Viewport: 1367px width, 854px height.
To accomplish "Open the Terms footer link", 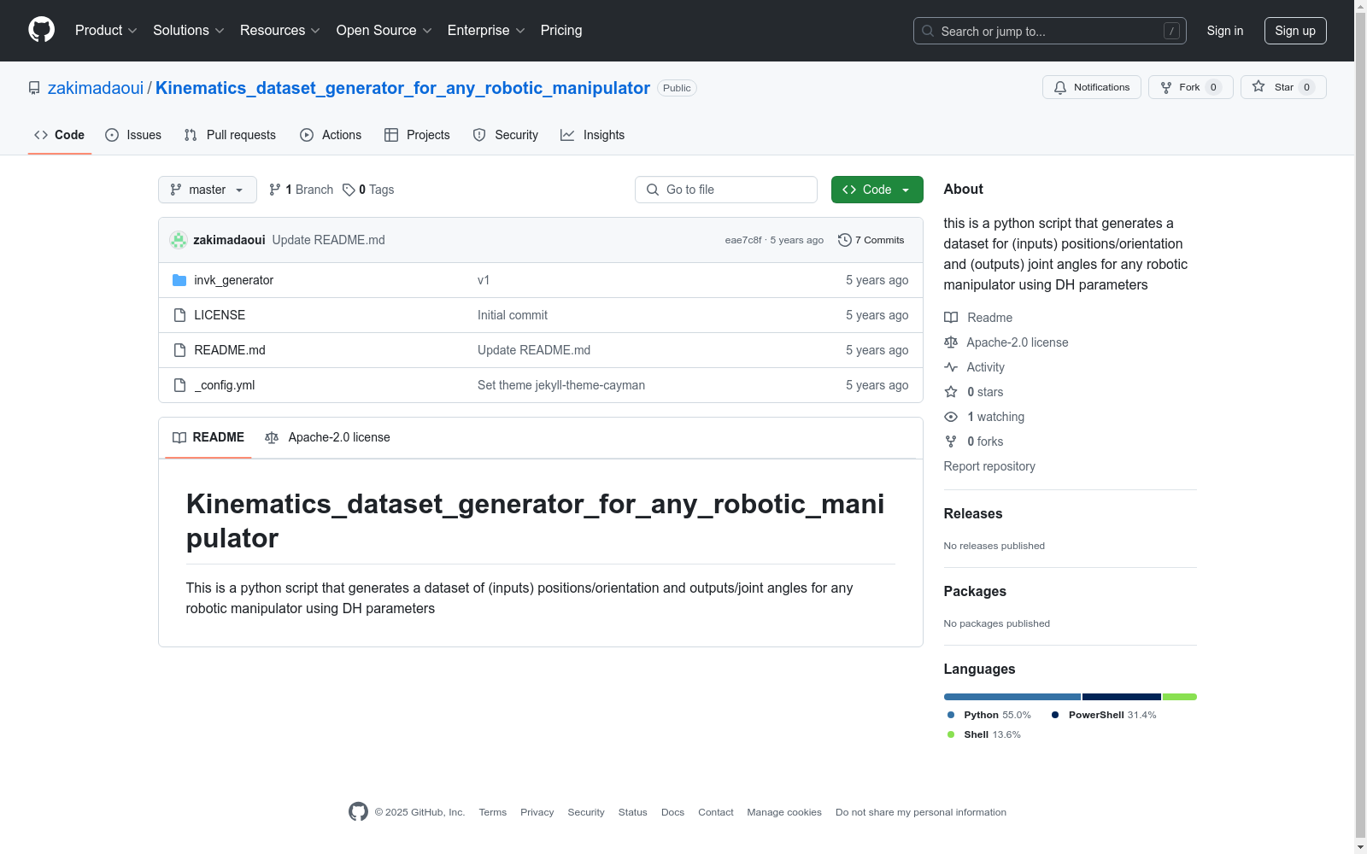I will pos(493,812).
